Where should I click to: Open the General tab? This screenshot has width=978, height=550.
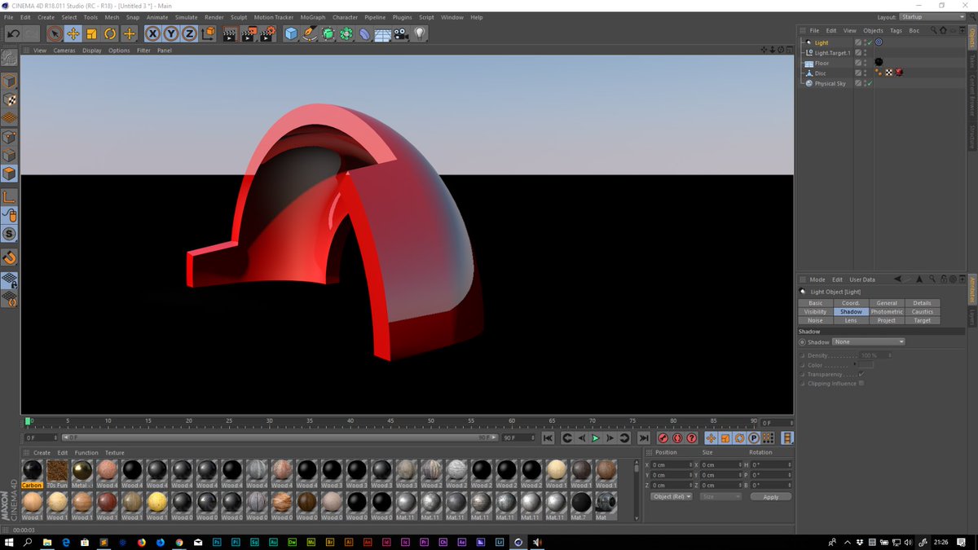click(887, 302)
